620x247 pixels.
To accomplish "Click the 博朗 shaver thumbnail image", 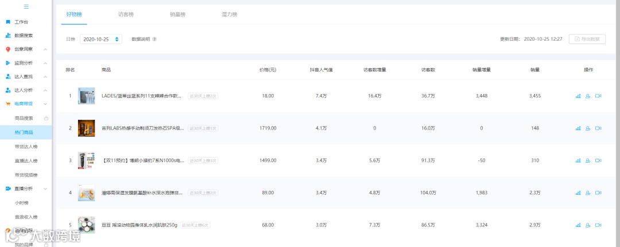I will (x=86, y=160).
